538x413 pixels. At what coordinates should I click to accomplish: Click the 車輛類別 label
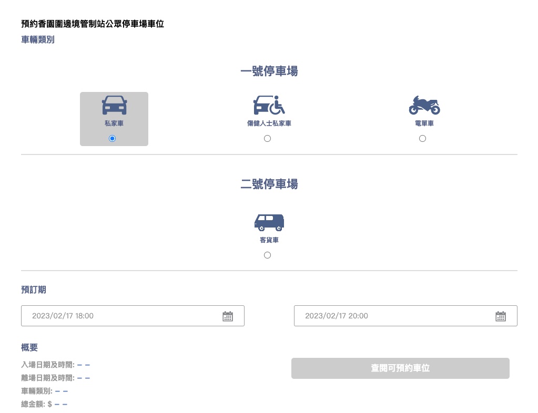point(37,39)
